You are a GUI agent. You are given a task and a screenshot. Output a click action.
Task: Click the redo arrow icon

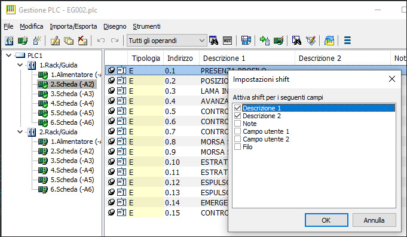[x=115, y=41]
